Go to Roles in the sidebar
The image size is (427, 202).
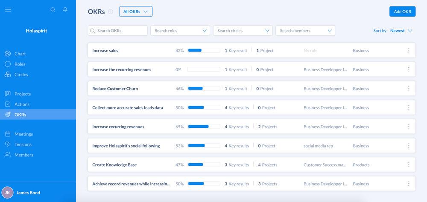20,64
